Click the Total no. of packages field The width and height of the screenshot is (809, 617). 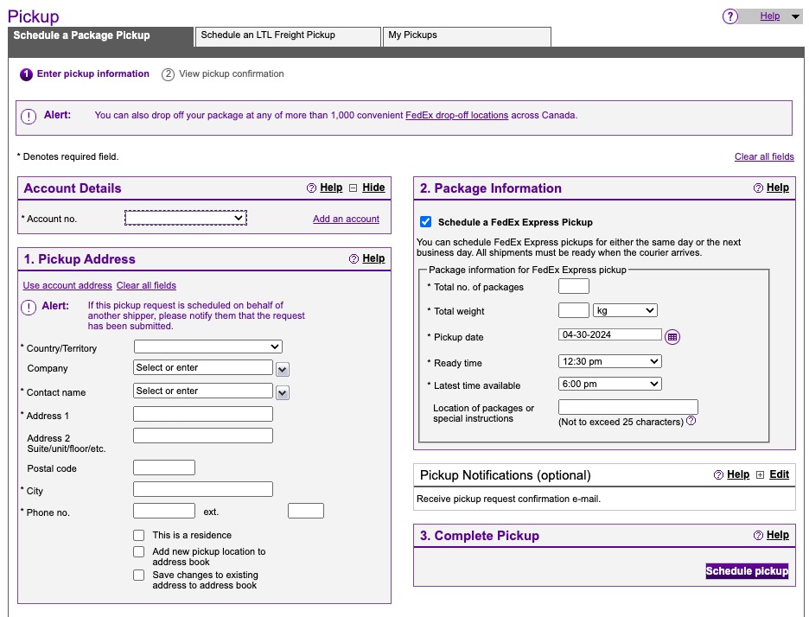tap(574, 286)
